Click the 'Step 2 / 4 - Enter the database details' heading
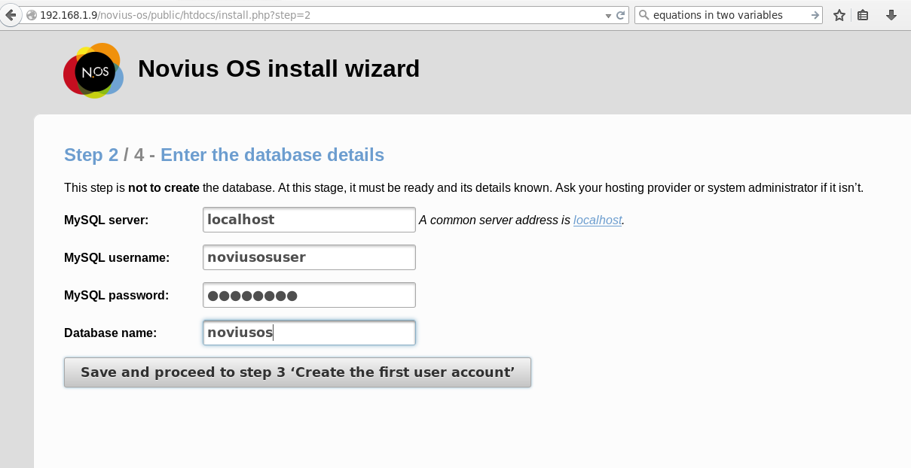The width and height of the screenshot is (911, 468). tap(224, 155)
